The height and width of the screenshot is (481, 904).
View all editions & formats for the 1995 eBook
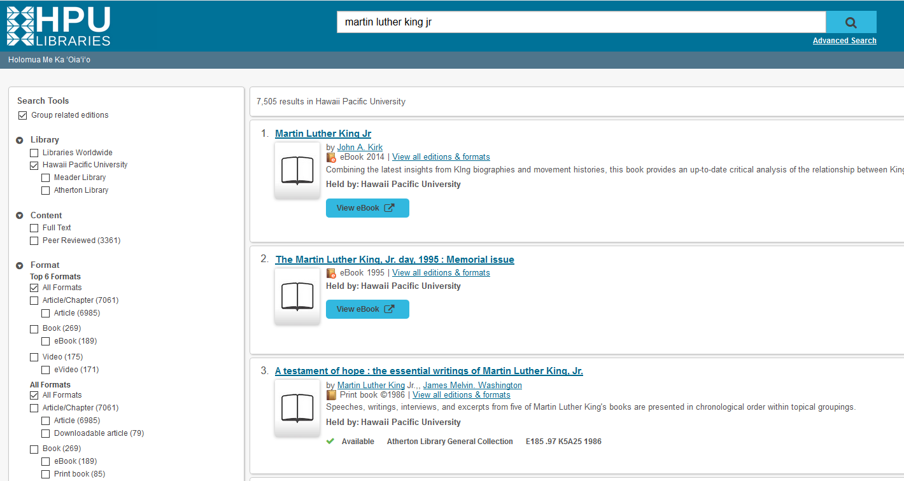click(441, 273)
